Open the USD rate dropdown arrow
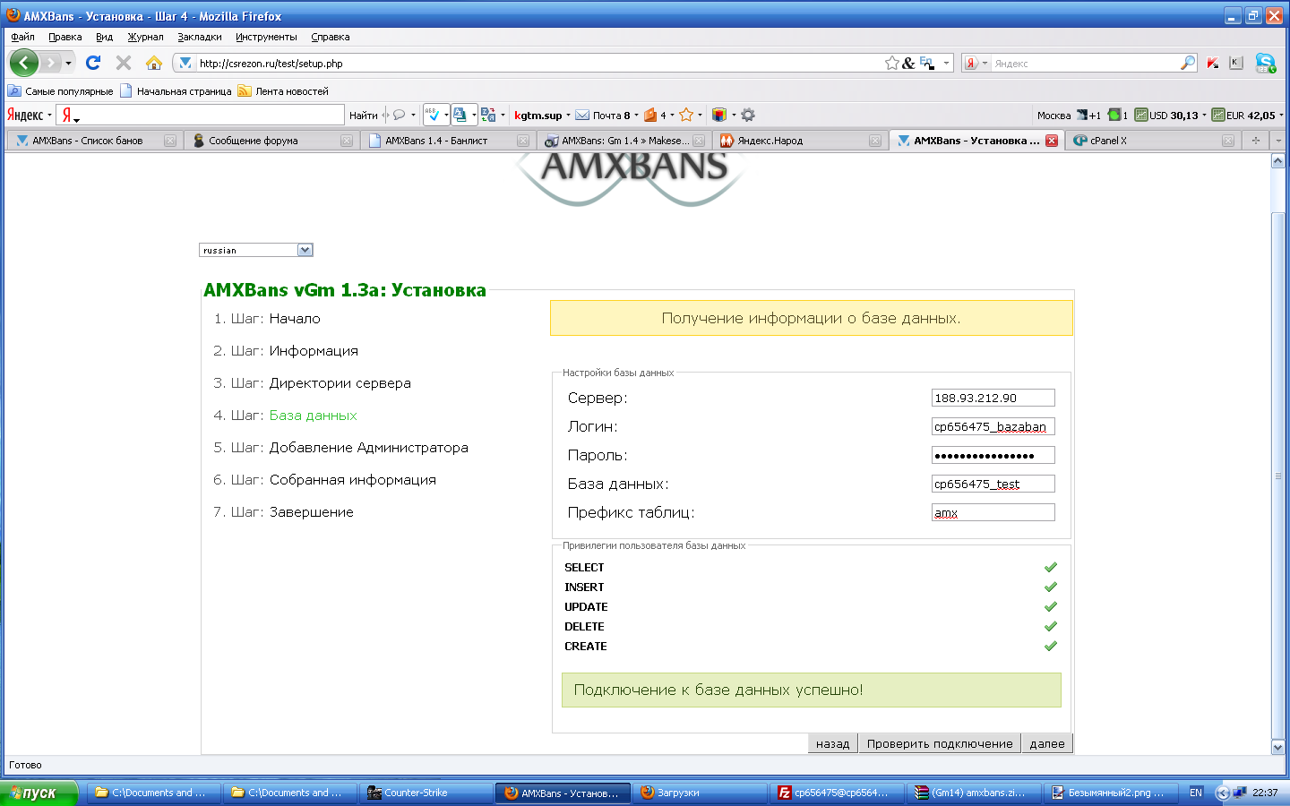The width and height of the screenshot is (1290, 806). click(x=1204, y=115)
